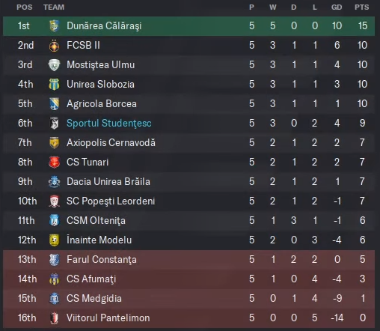Click the Viitorul Pantelimon club badge
Image resolution: width=380 pixels, height=331 pixels.
pos(54,318)
